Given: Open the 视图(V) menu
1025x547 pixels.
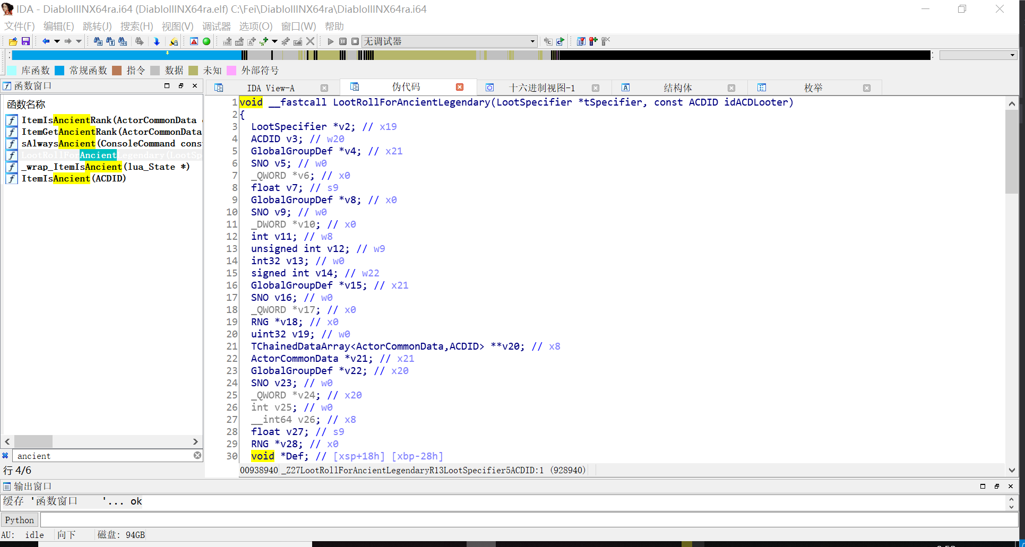Looking at the screenshot, I should pyautogui.click(x=177, y=26).
